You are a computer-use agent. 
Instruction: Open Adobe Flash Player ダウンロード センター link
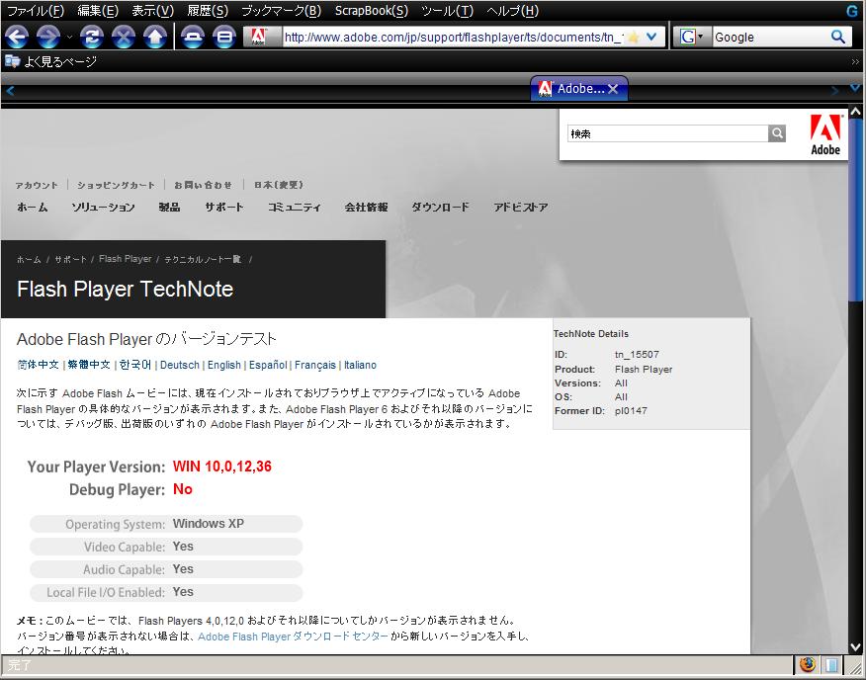click(x=294, y=637)
